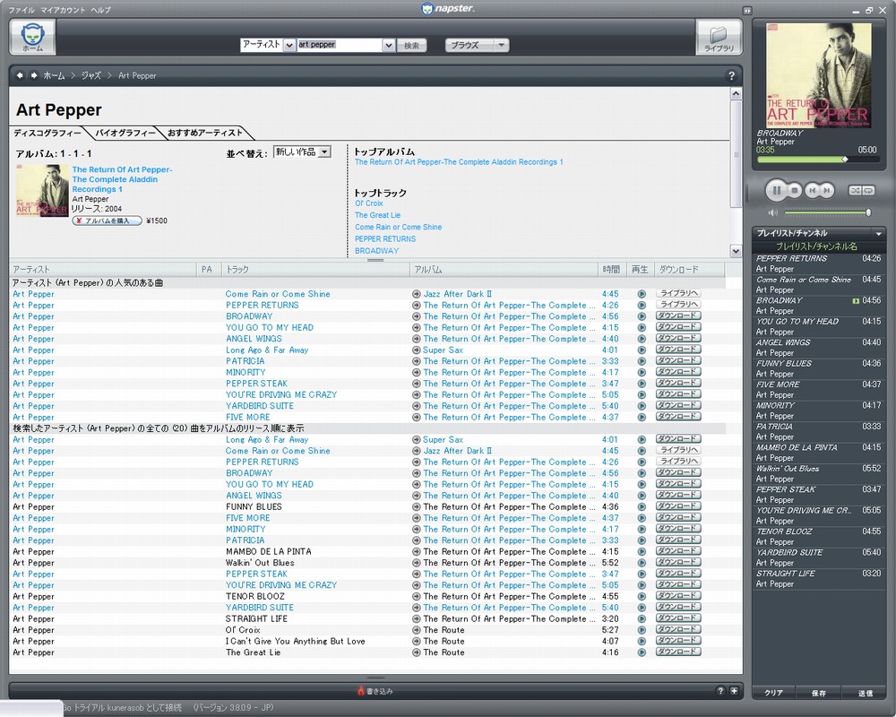Pause the currently playing track
Image resolution: width=896 pixels, height=717 pixels.
tap(776, 190)
